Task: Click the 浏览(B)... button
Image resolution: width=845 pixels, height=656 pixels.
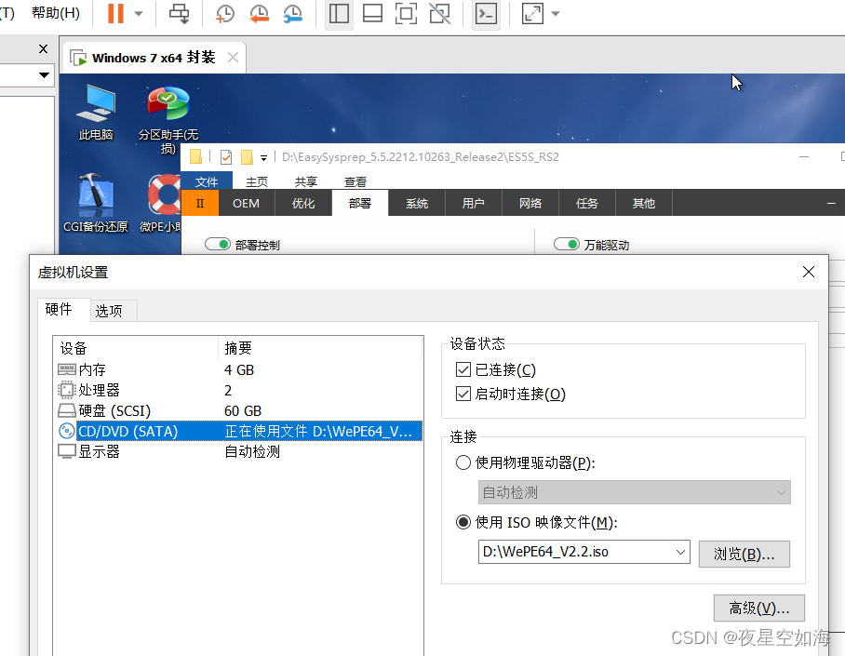Action: (744, 555)
